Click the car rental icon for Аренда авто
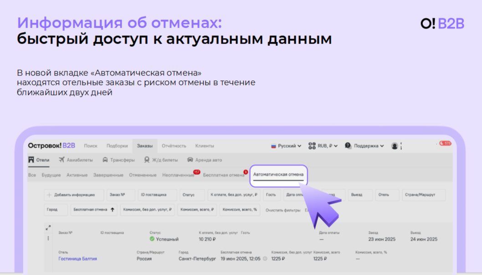The height and width of the screenshot is (275, 482). [190, 160]
